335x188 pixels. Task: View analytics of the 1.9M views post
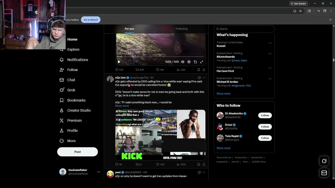click(x=181, y=70)
